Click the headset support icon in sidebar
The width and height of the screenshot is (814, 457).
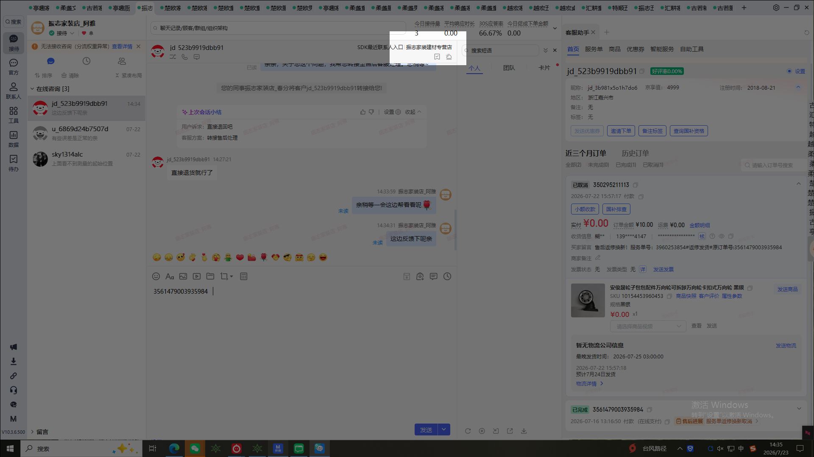(x=14, y=390)
